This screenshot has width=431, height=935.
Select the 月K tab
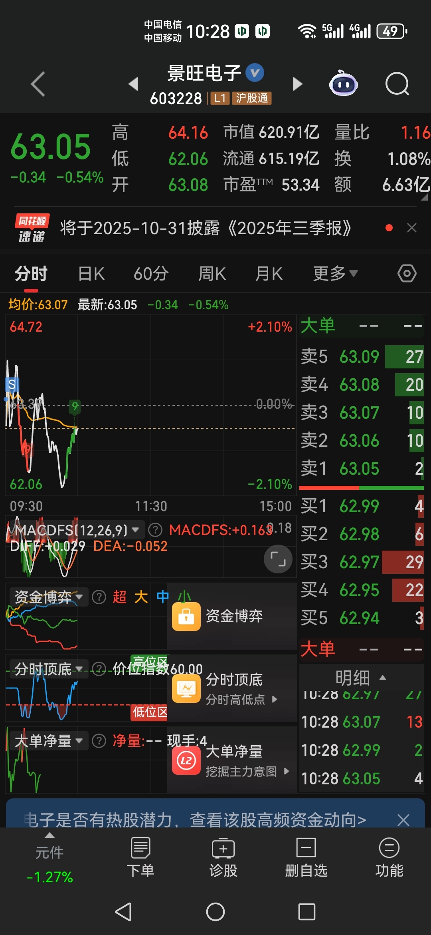pos(269,274)
